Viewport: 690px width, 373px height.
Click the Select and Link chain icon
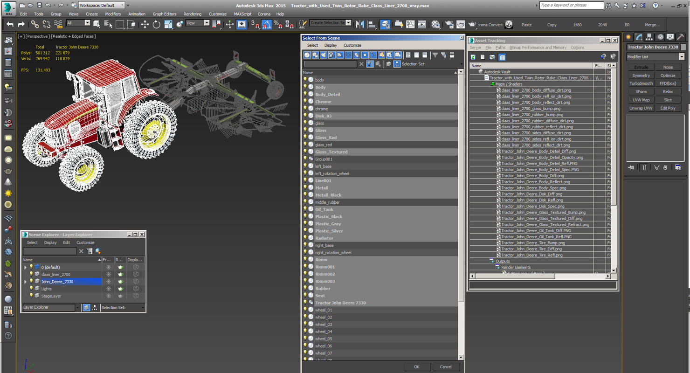coord(35,24)
